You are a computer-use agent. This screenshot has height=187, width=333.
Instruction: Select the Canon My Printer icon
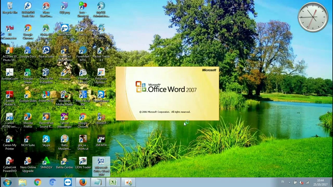(10, 143)
